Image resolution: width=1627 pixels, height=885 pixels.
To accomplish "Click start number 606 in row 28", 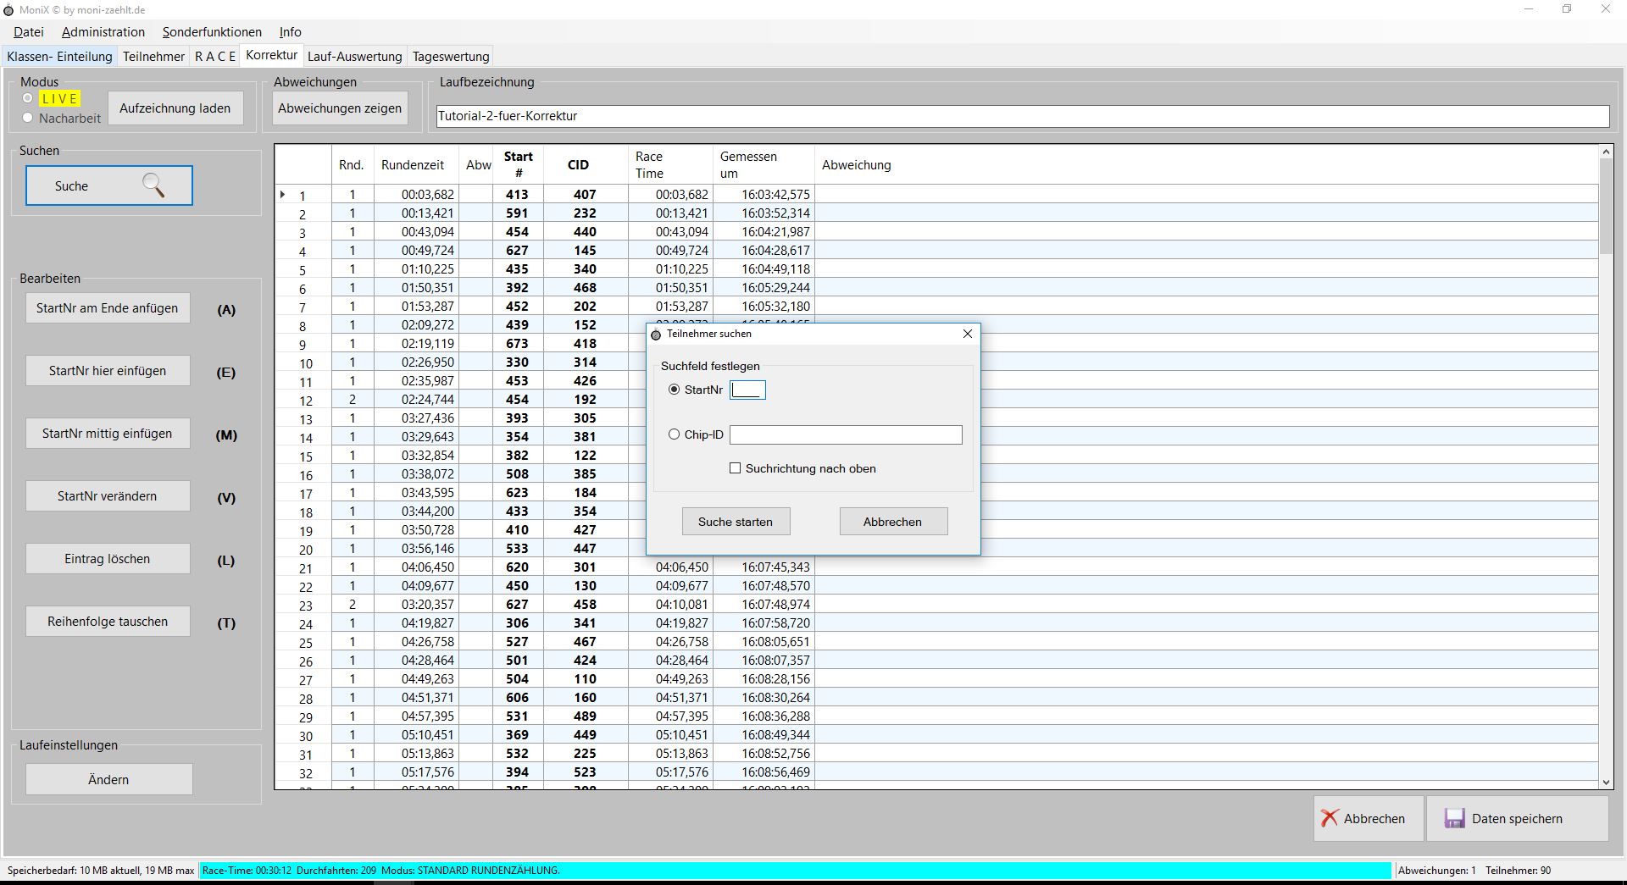I will click(517, 698).
